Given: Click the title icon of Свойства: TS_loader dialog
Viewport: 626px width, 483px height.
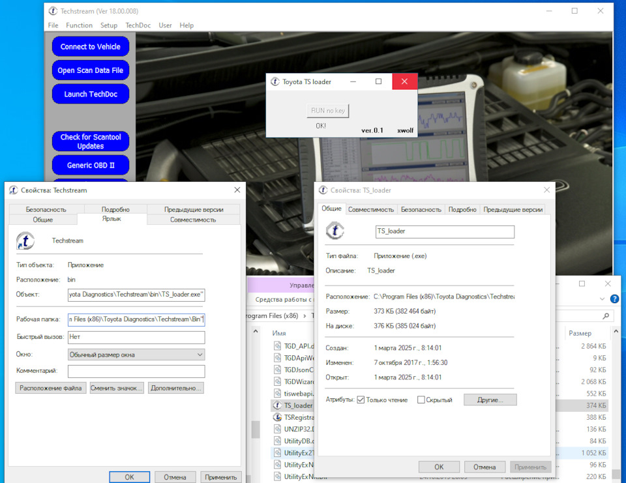Looking at the screenshot, I should pyautogui.click(x=323, y=190).
